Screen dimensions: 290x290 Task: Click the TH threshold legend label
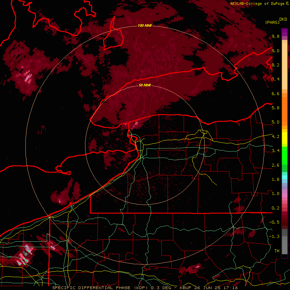click(277, 251)
